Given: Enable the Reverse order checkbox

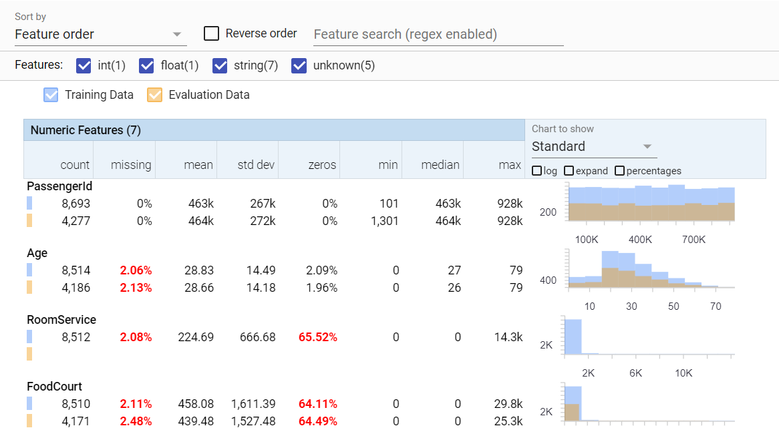Looking at the screenshot, I should [x=212, y=33].
